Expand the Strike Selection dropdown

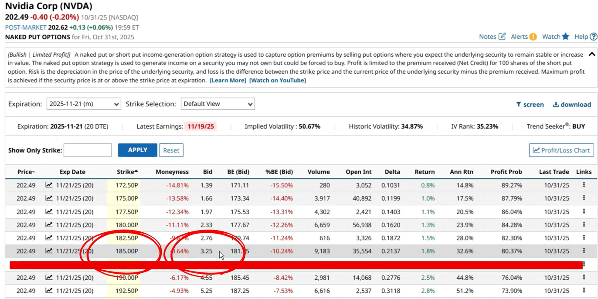pyautogui.click(x=217, y=104)
